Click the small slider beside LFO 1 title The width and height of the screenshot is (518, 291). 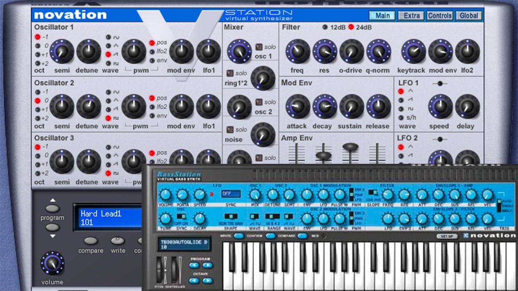click(x=439, y=83)
